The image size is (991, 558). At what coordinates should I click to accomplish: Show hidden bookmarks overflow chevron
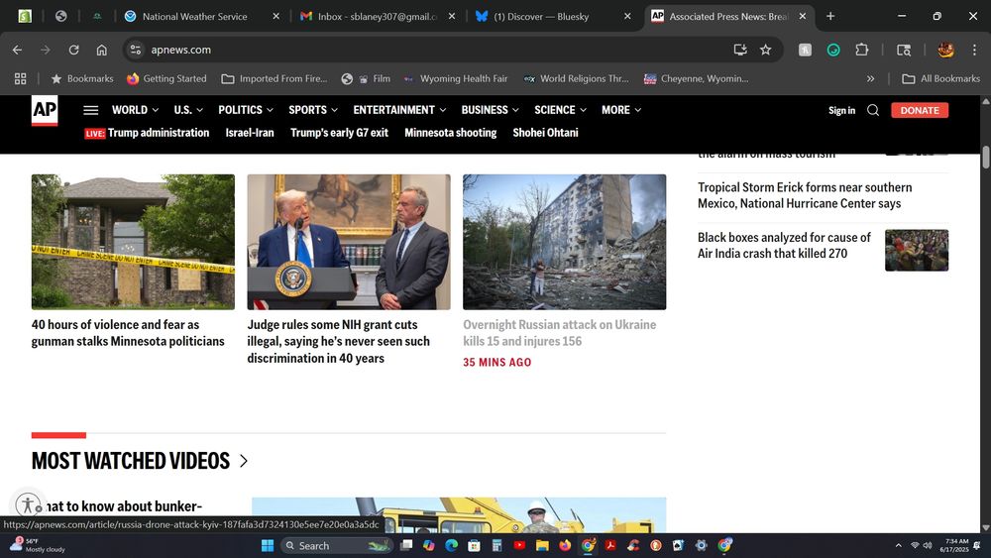pos(870,78)
